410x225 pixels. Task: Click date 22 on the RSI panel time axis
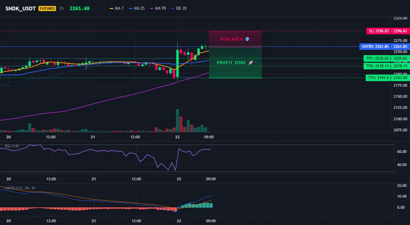[x=179, y=179]
